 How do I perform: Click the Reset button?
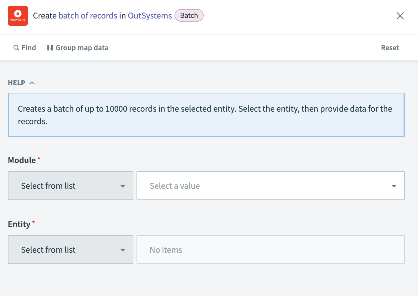[390, 48]
